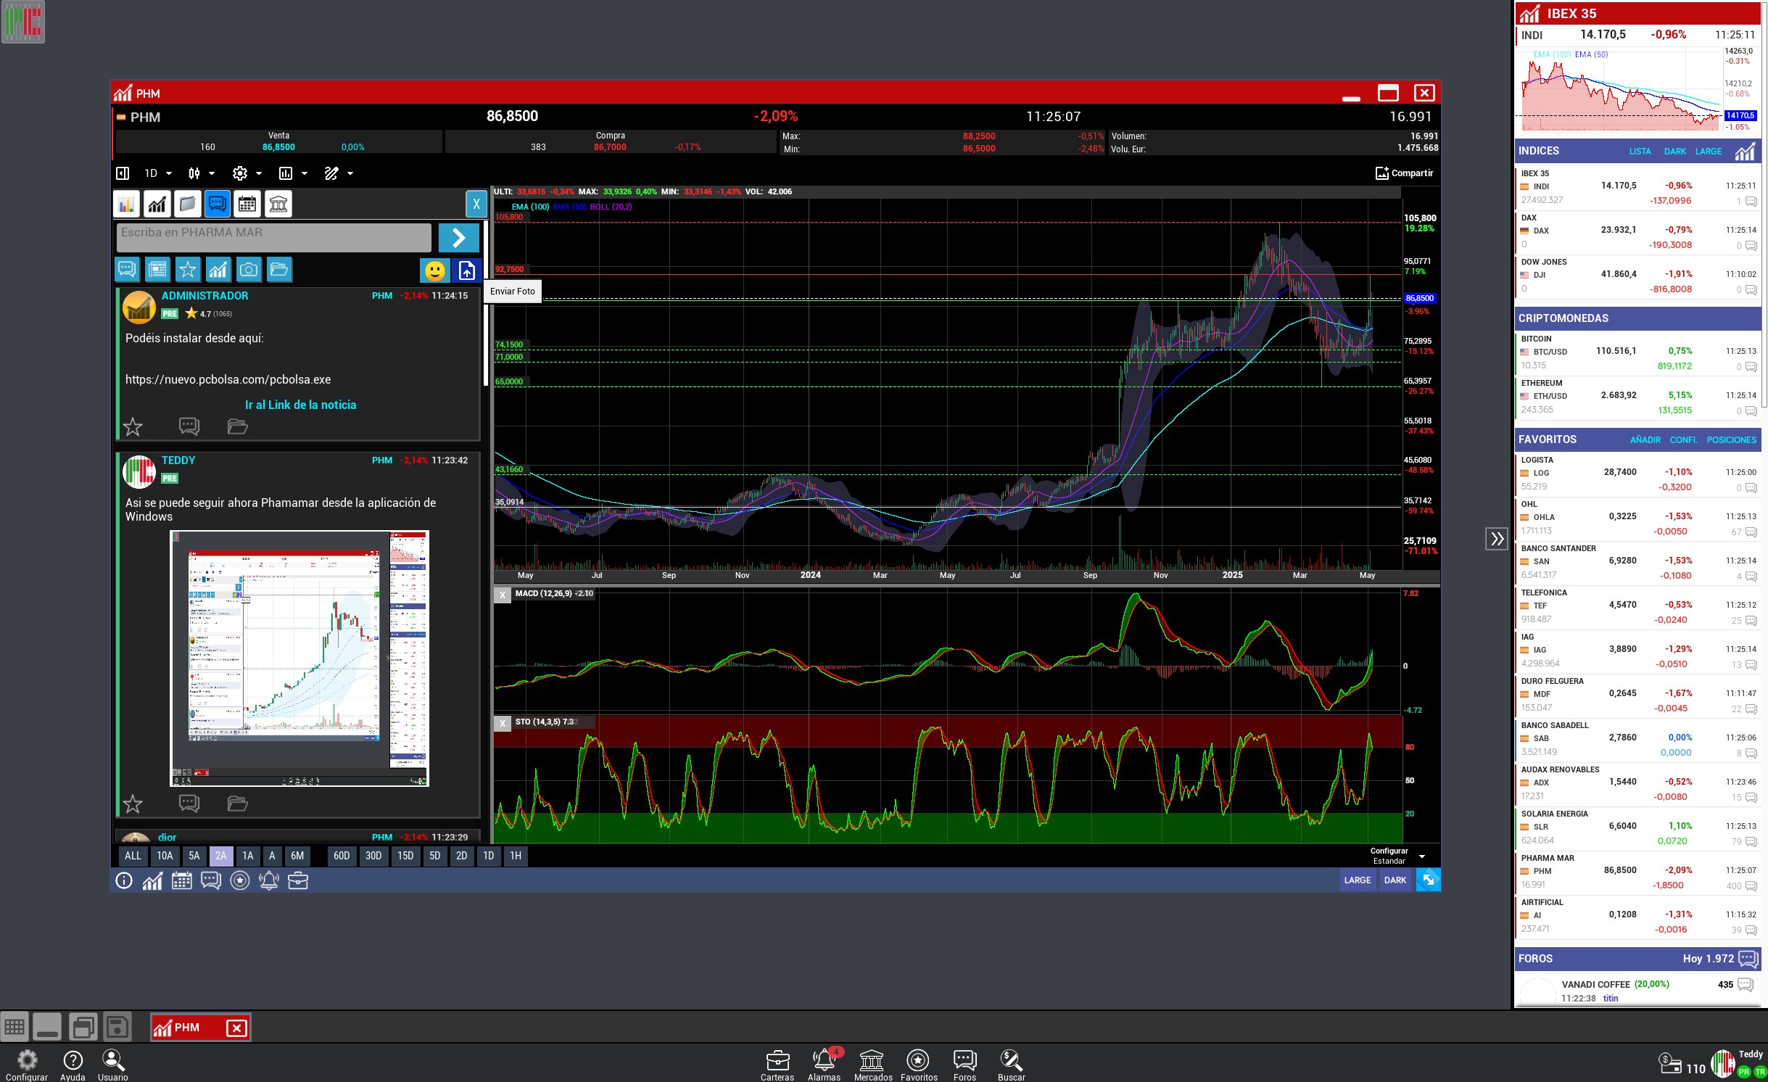Open info icon in PHM bottom bar
The image size is (1768, 1082).
(124, 880)
